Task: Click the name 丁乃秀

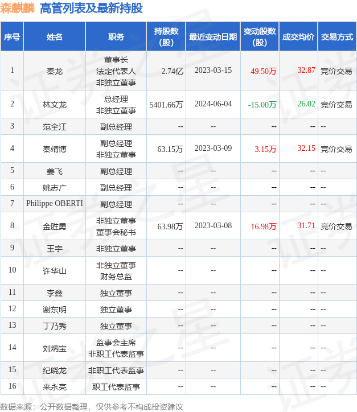Action: 55,326
